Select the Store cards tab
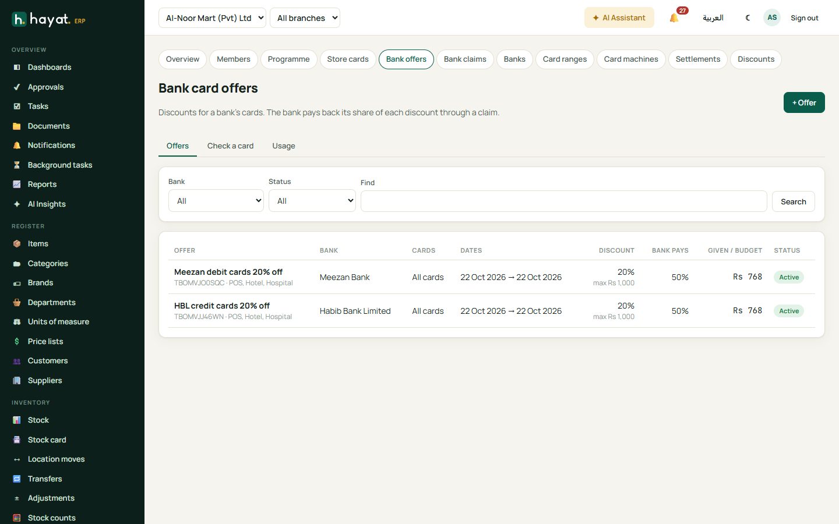 click(x=348, y=59)
